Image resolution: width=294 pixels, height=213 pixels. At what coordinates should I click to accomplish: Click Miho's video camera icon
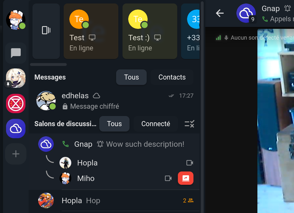click(x=168, y=178)
